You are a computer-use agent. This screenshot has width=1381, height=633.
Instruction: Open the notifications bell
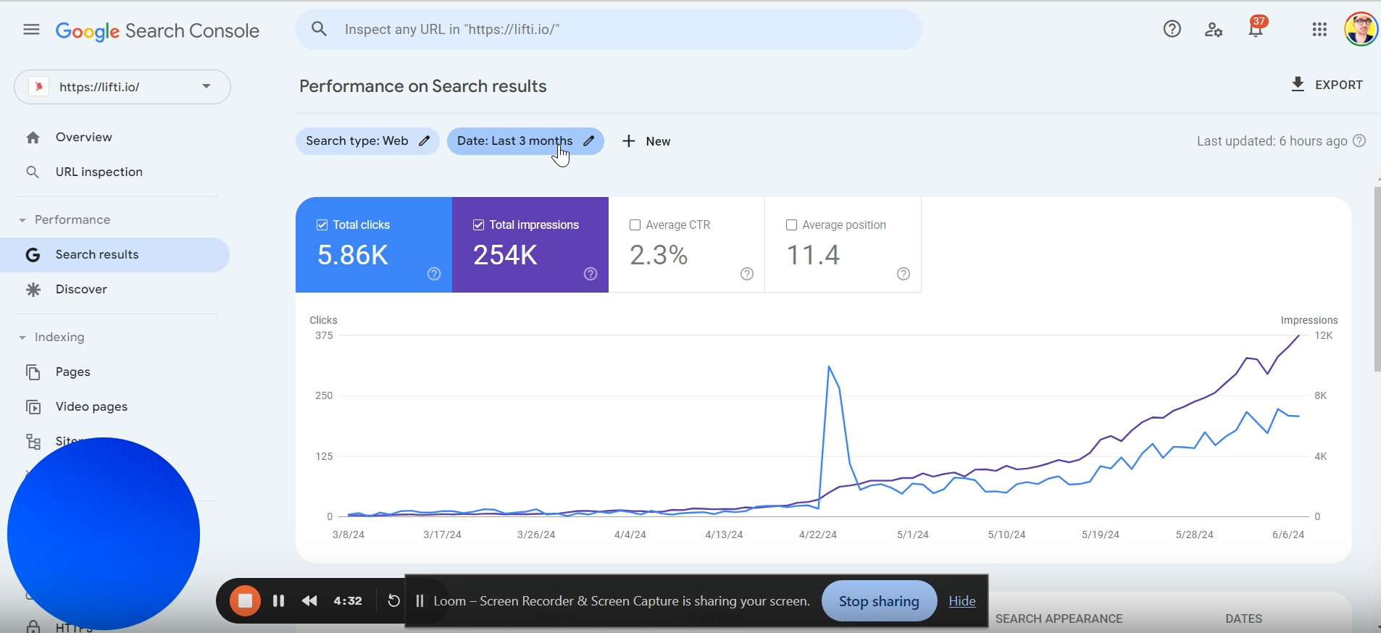click(x=1256, y=30)
